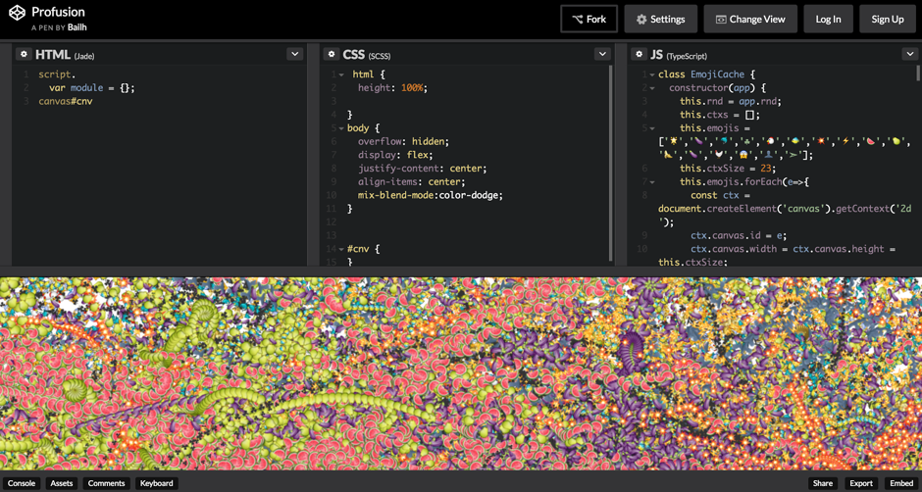922x492 pixels.
Task: Open pen Settings
Action: 660,19
